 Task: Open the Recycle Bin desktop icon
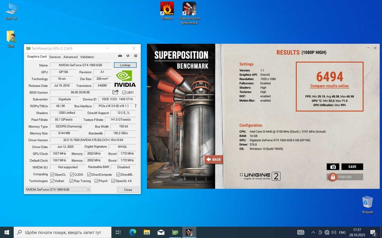tap(367, 203)
